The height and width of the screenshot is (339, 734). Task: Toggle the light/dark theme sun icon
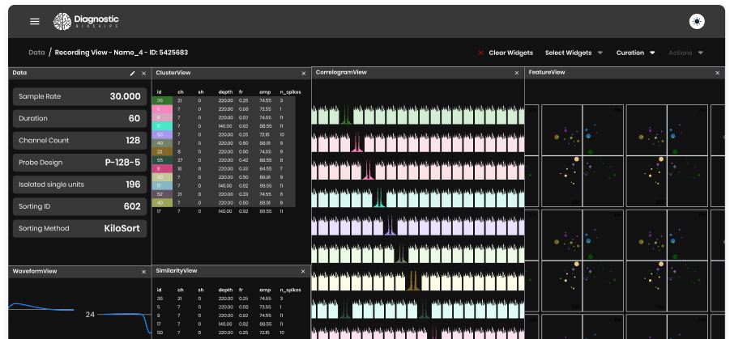click(x=697, y=22)
